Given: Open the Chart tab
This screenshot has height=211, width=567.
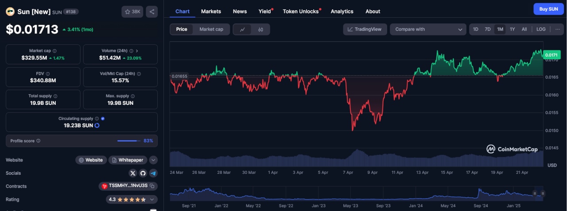Looking at the screenshot, I should click(183, 11).
